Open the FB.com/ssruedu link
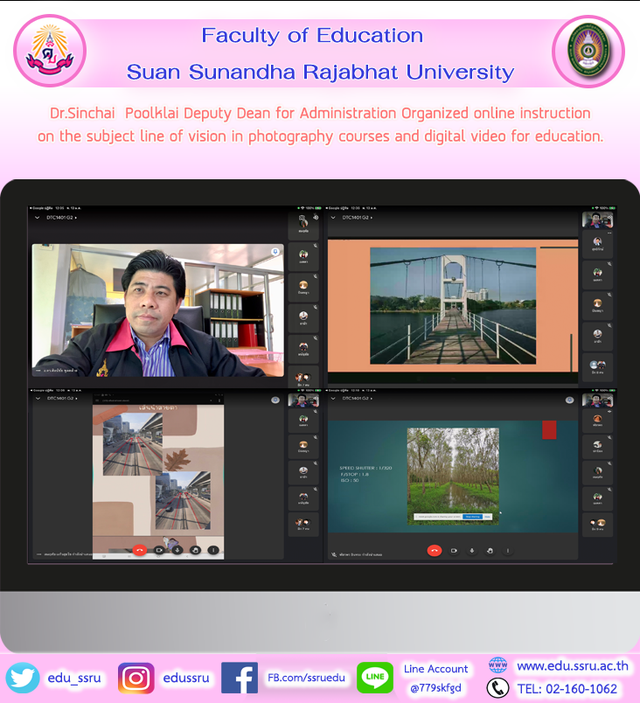Image resolution: width=640 pixels, height=703 pixels. coord(305,678)
